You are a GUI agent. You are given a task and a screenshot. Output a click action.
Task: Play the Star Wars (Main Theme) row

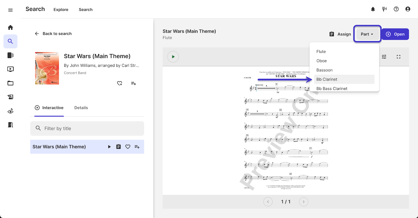point(109,147)
